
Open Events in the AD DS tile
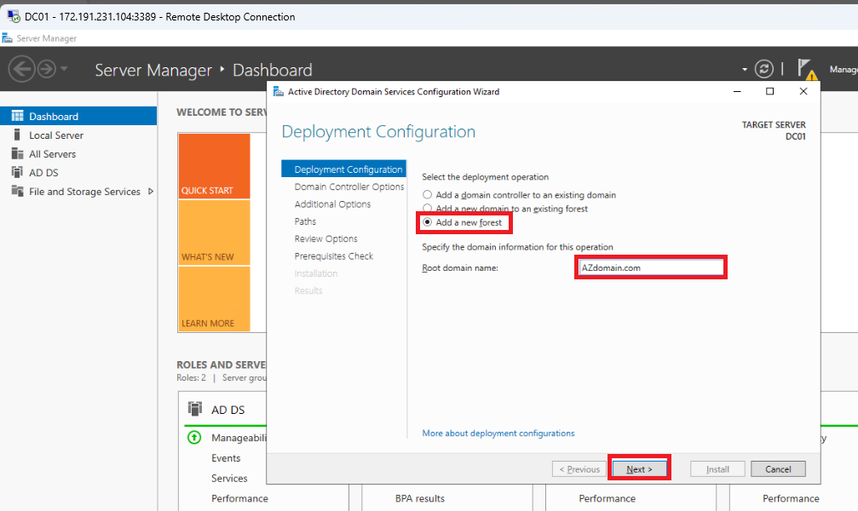pos(226,458)
